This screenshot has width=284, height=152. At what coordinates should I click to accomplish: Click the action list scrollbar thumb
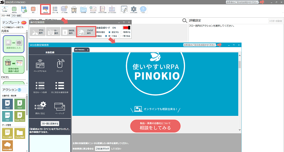(27, 105)
